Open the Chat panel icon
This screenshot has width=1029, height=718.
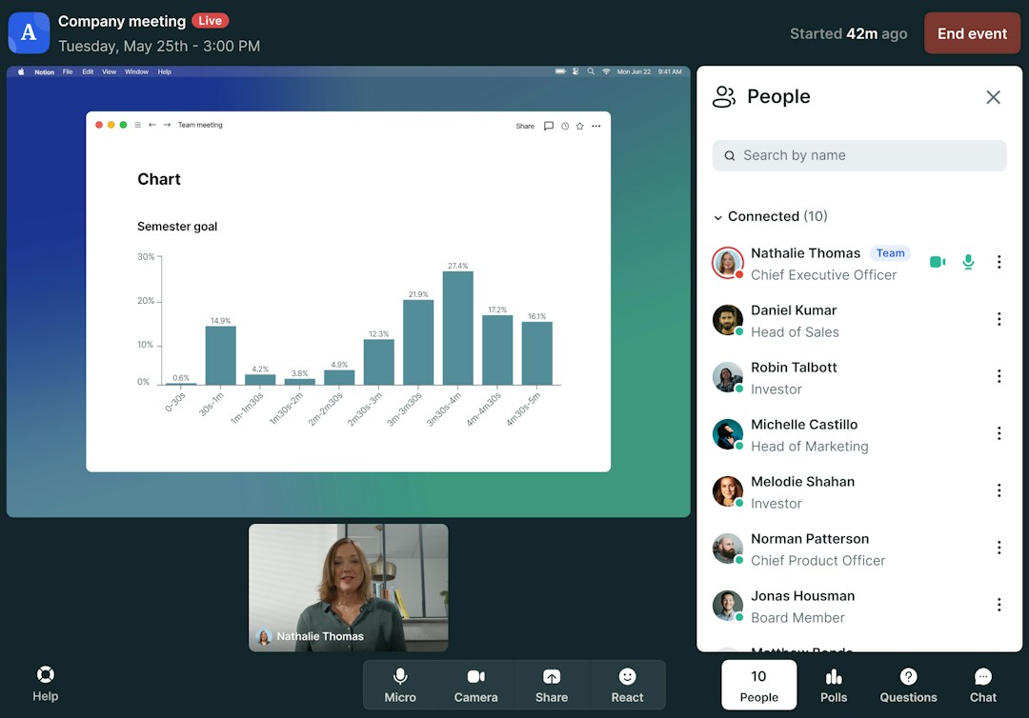click(x=983, y=676)
